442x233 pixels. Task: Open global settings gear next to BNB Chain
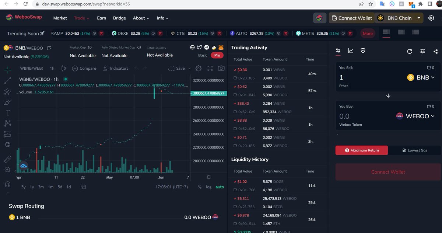(x=431, y=18)
